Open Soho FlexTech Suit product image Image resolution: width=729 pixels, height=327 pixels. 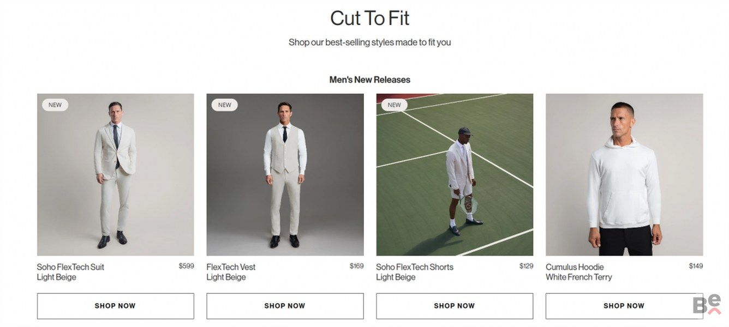coord(116,175)
